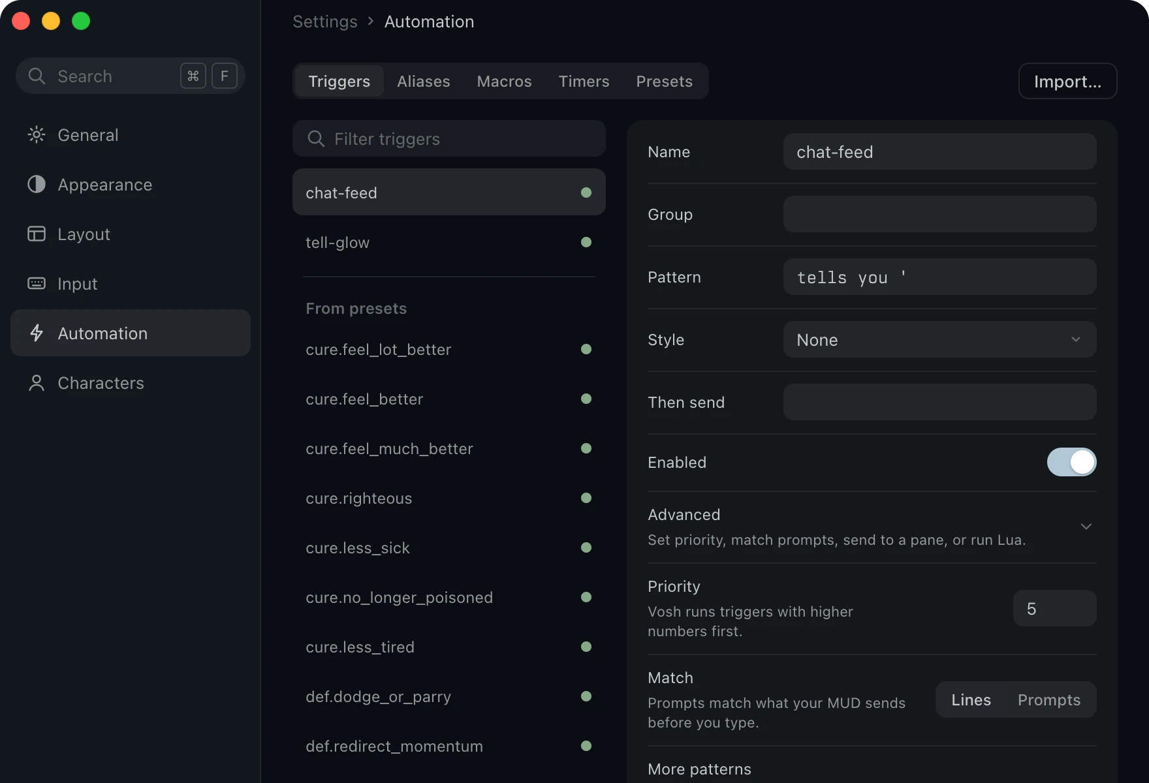Open Layout settings

(x=131, y=234)
